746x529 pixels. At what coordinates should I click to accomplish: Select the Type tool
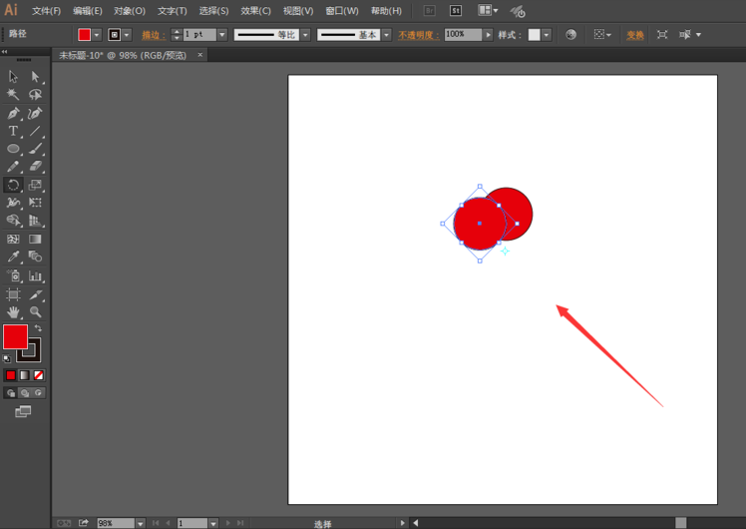13,131
